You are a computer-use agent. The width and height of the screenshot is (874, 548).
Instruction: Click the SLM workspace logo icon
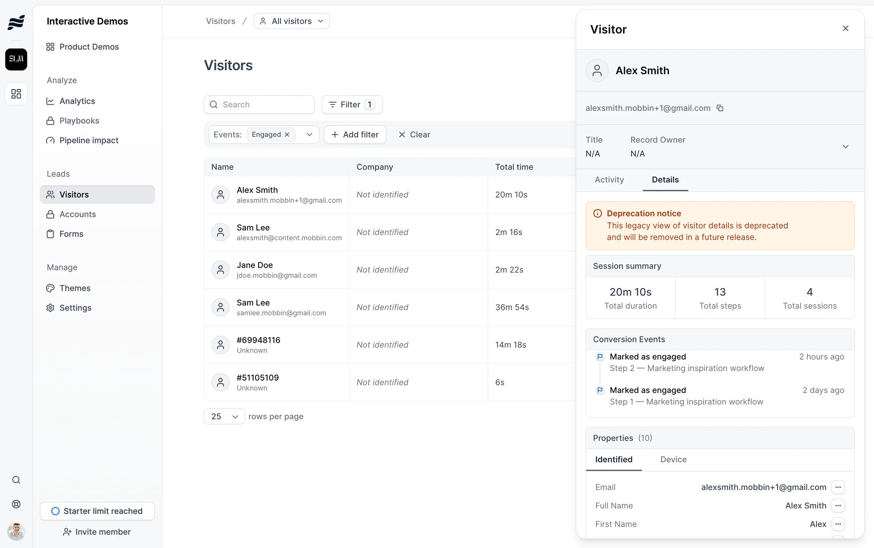tap(16, 59)
